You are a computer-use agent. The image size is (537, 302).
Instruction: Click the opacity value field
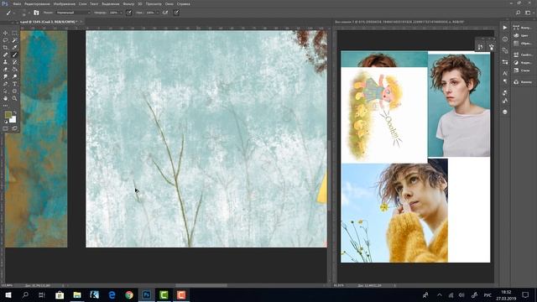113,13
